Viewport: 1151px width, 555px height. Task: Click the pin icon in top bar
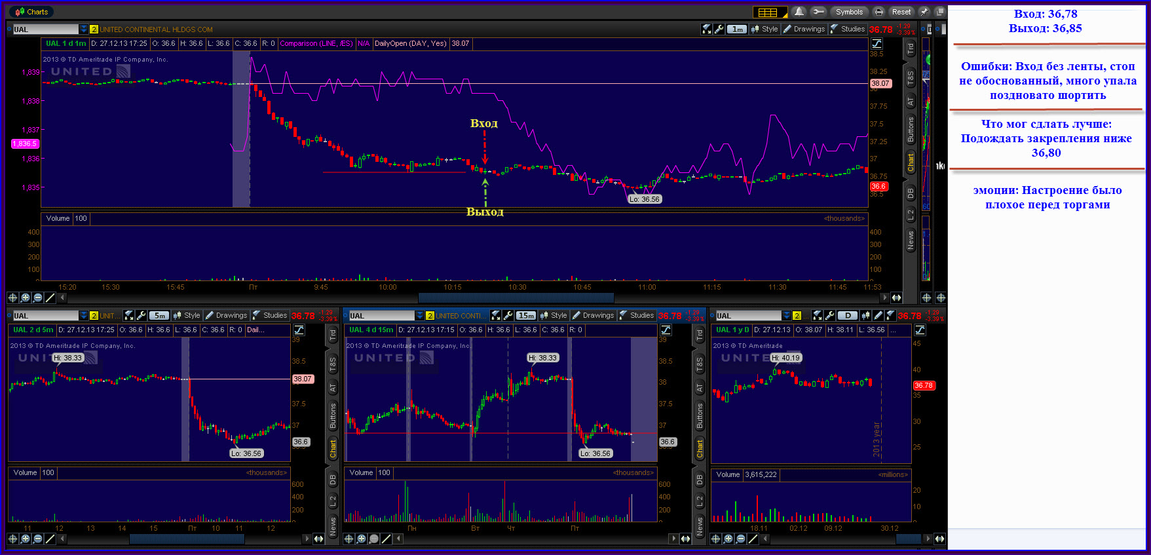pyautogui.click(x=924, y=12)
